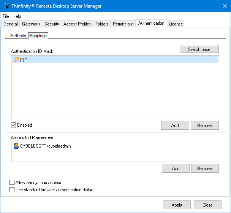The height and width of the screenshot is (213, 231).
Task: Open the Security tab
Action: (52, 24)
